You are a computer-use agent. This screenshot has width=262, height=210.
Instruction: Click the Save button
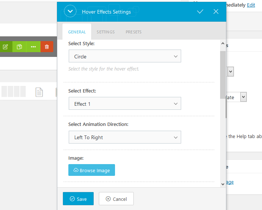(x=78, y=199)
